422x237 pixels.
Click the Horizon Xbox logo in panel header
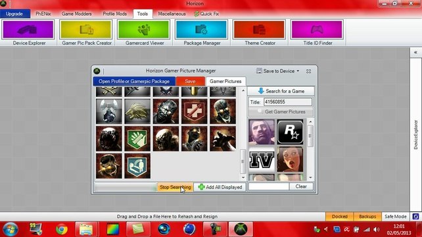click(97, 71)
